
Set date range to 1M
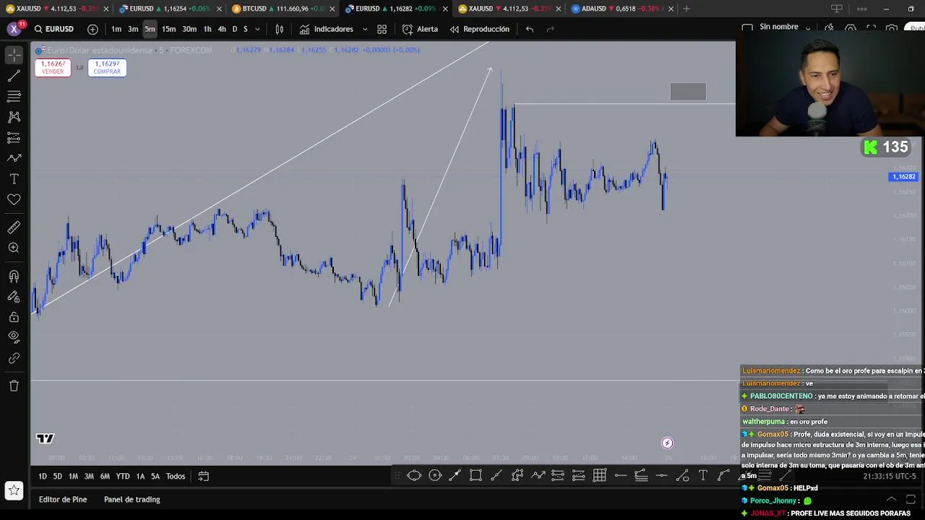[x=73, y=476]
